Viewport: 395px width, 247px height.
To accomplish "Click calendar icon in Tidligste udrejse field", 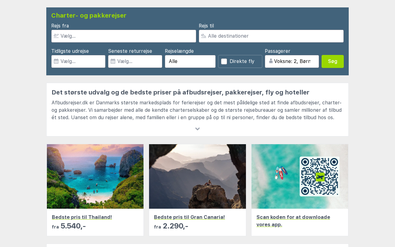I will click(x=56, y=61).
